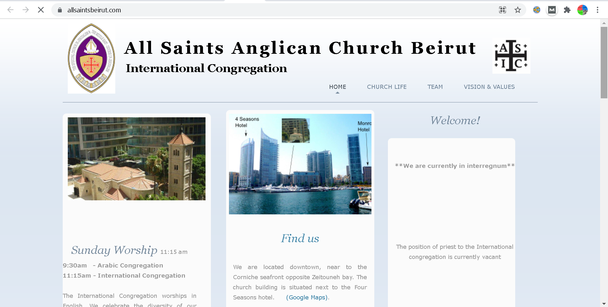Click the Beirut marina skyline photo
The height and width of the screenshot is (307, 608).
tap(300, 164)
